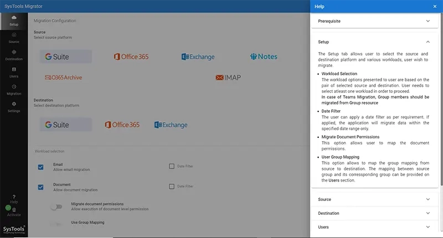443x238 pixels.
Task: Uncheck the Email workload checkbox
Action: coord(41,167)
